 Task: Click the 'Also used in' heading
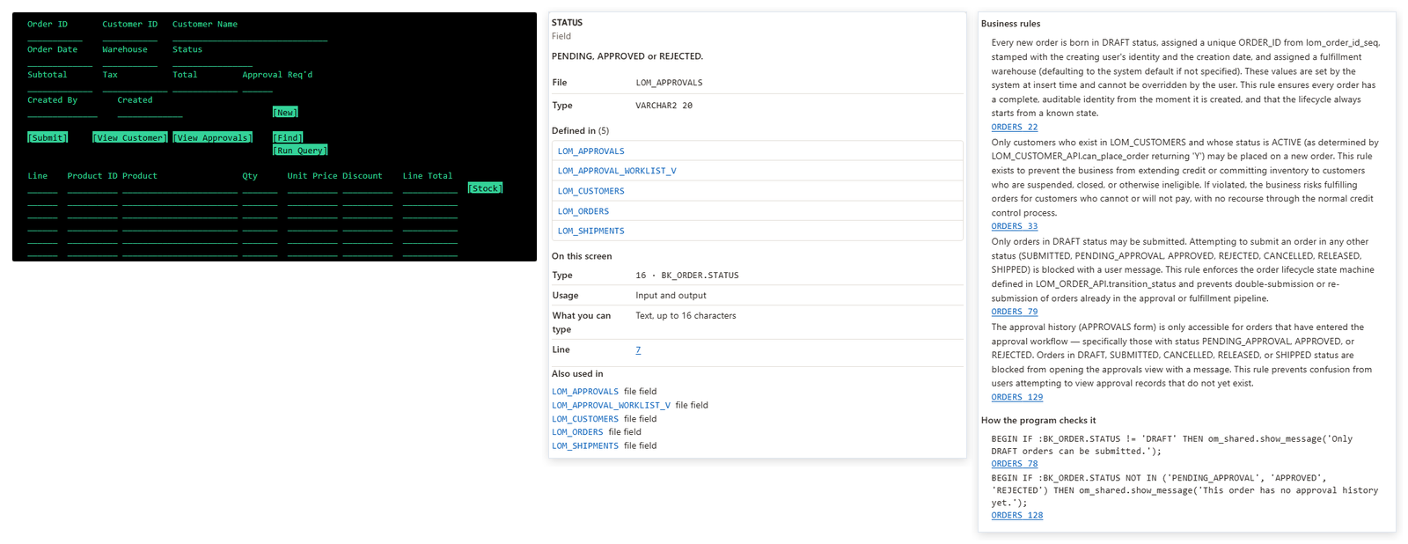point(577,374)
